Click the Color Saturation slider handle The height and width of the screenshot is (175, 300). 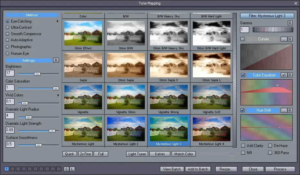tap(56, 88)
